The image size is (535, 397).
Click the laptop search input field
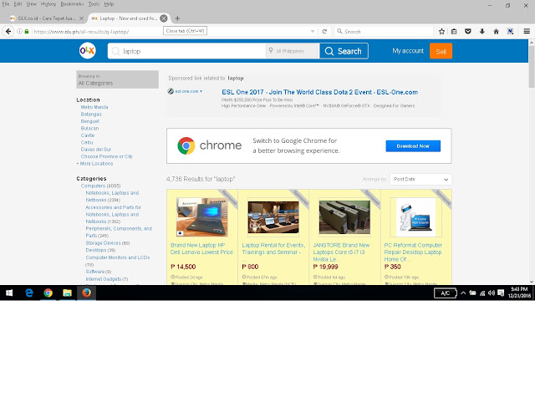[x=187, y=51]
